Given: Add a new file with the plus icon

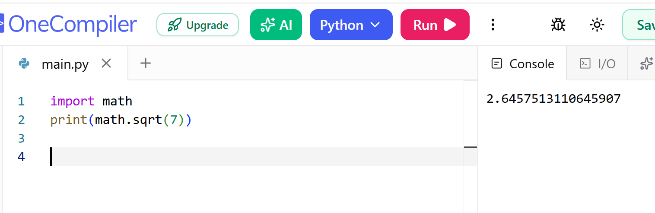Looking at the screenshot, I should (x=146, y=64).
